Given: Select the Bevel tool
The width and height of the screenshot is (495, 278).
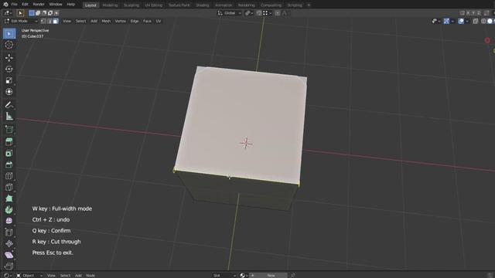Looking at the screenshot, I should 9,164.
